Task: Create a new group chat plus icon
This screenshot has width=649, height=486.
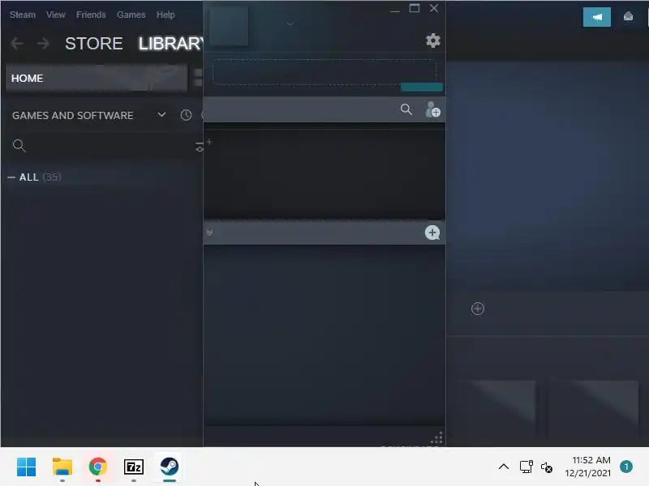Action: coord(432,232)
